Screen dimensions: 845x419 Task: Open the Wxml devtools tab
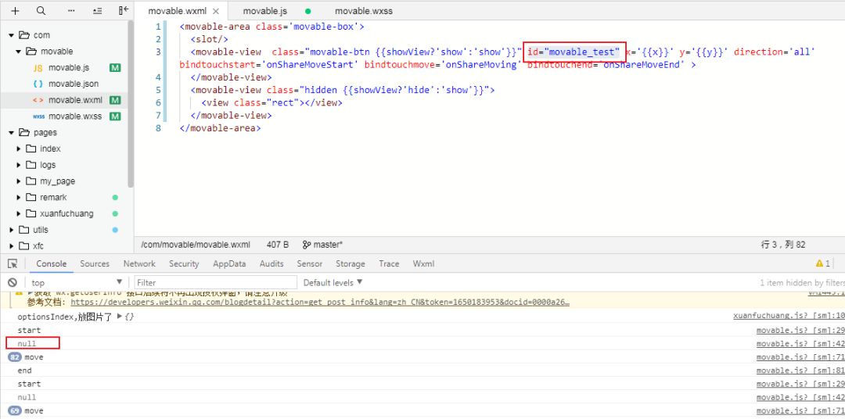[423, 263]
